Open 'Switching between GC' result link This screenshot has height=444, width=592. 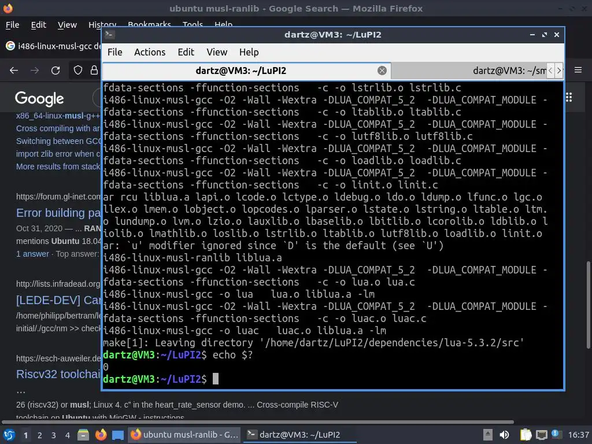pos(58,141)
